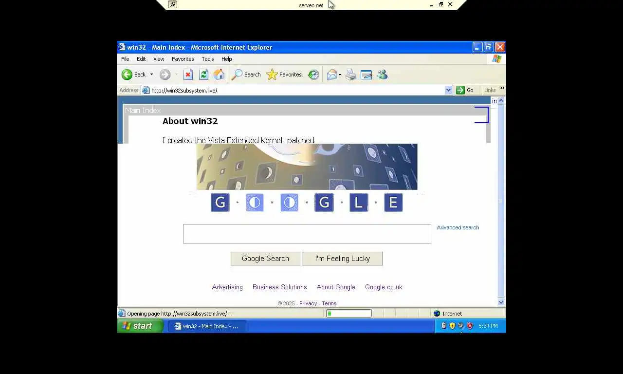Click the page icon beside the address URL
Viewport: 623px width, 374px height.
pyautogui.click(x=146, y=90)
